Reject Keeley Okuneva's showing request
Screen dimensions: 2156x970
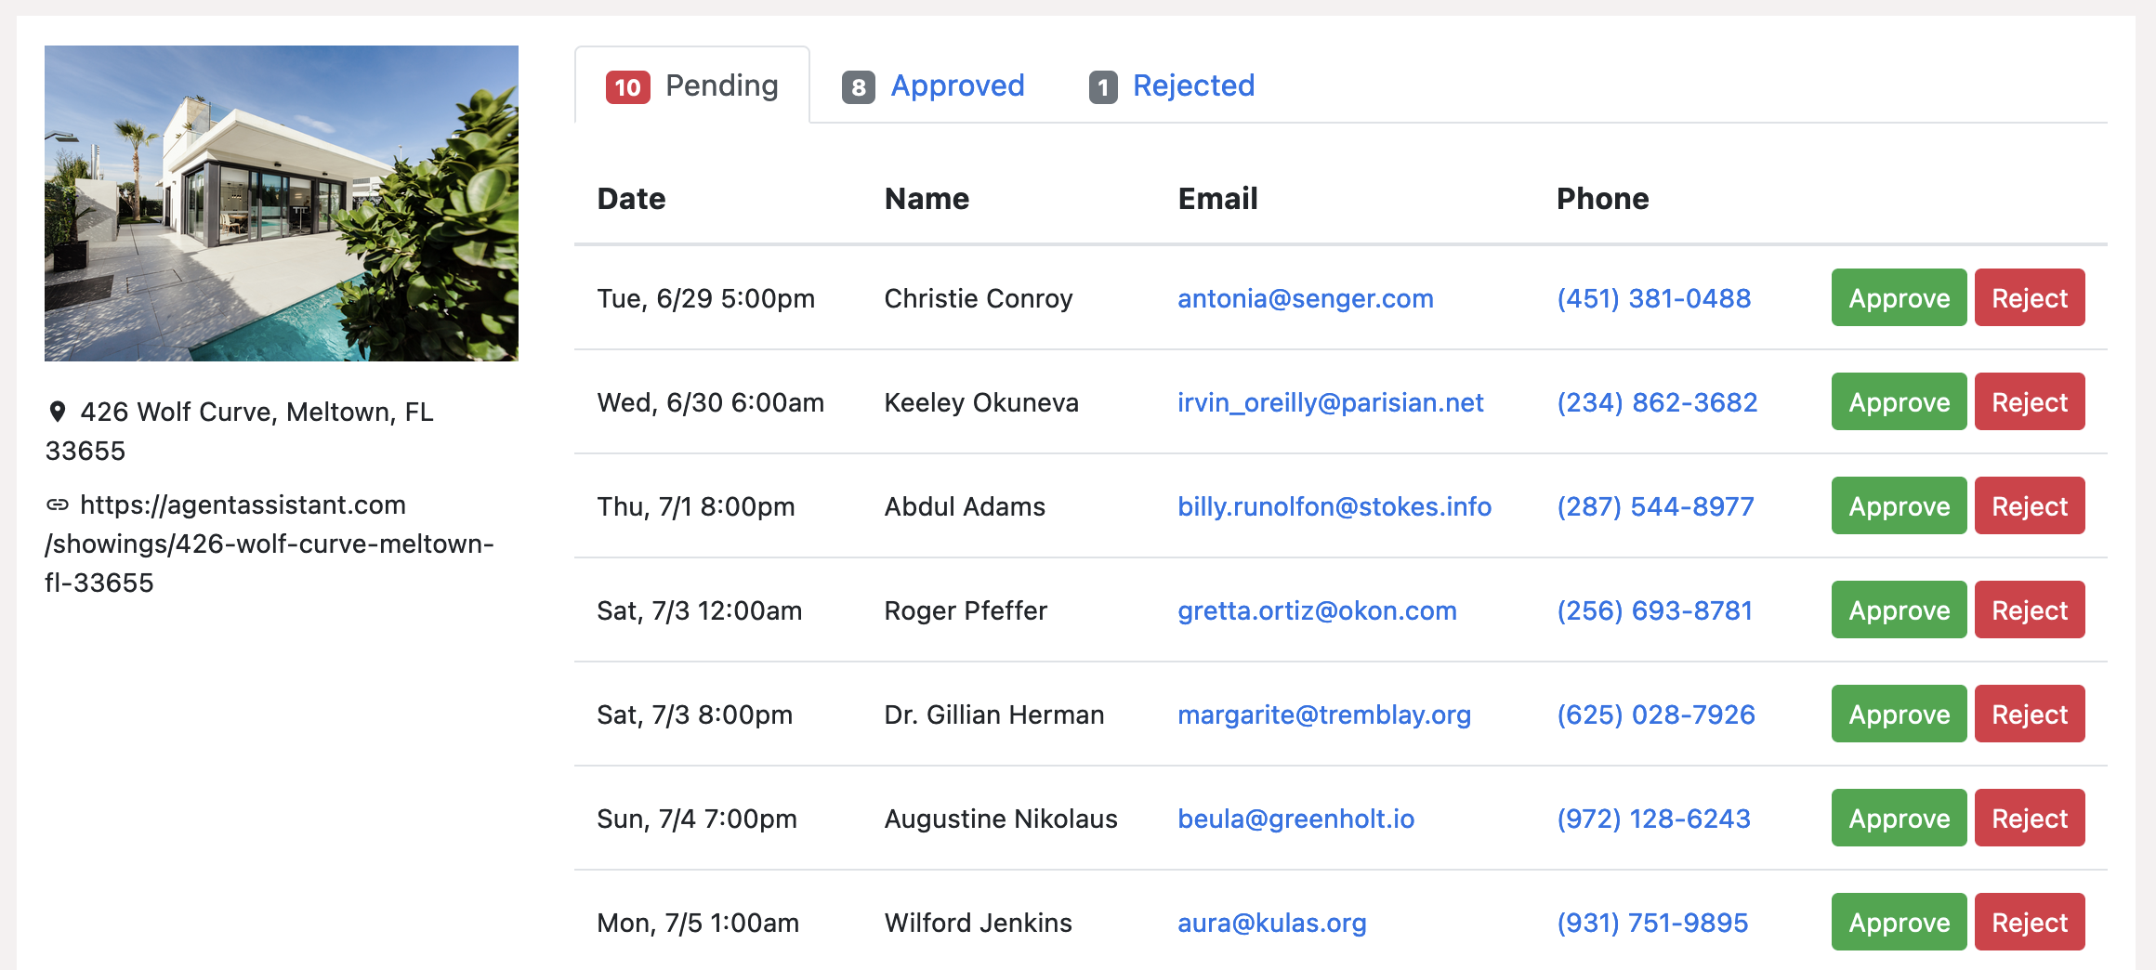point(2029,402)
